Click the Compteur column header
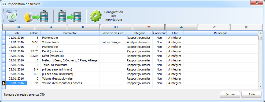The width and height of the screenshot is (265, 102). pyautogui.click(x=159, y=33)
